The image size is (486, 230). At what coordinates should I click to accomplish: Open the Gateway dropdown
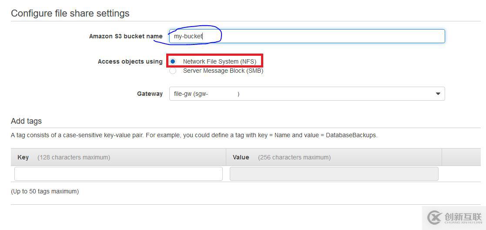click(x=307, y=94)
